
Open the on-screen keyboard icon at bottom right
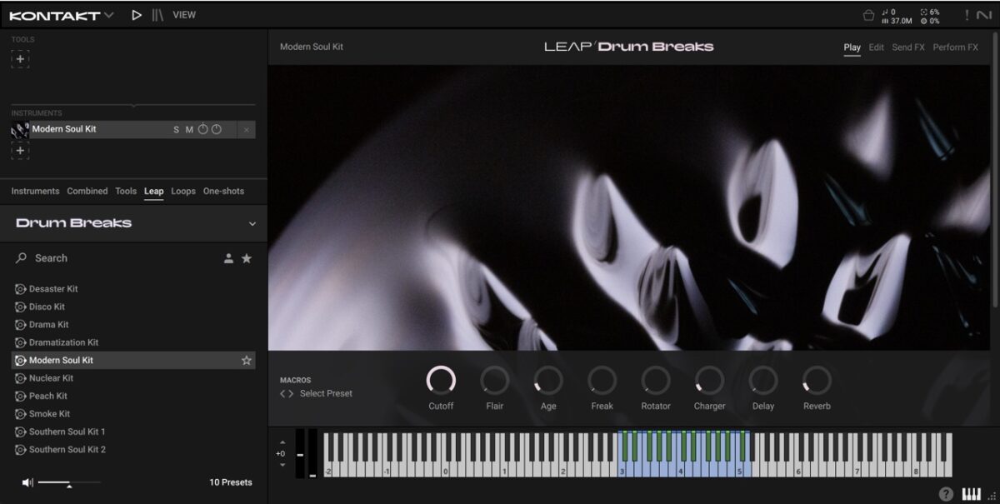(x=971, y=493)
